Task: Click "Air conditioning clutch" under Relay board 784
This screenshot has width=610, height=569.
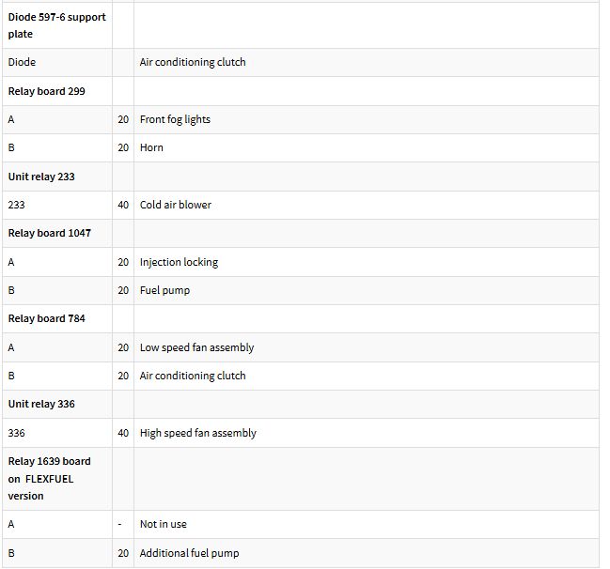Action: click(x=193, y=376)
